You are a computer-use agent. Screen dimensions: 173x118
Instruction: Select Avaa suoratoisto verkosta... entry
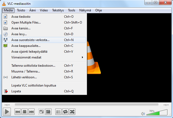pos(44,40)
